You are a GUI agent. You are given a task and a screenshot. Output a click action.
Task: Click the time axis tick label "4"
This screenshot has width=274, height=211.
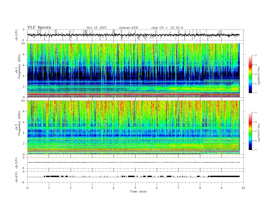pos(113,188)
